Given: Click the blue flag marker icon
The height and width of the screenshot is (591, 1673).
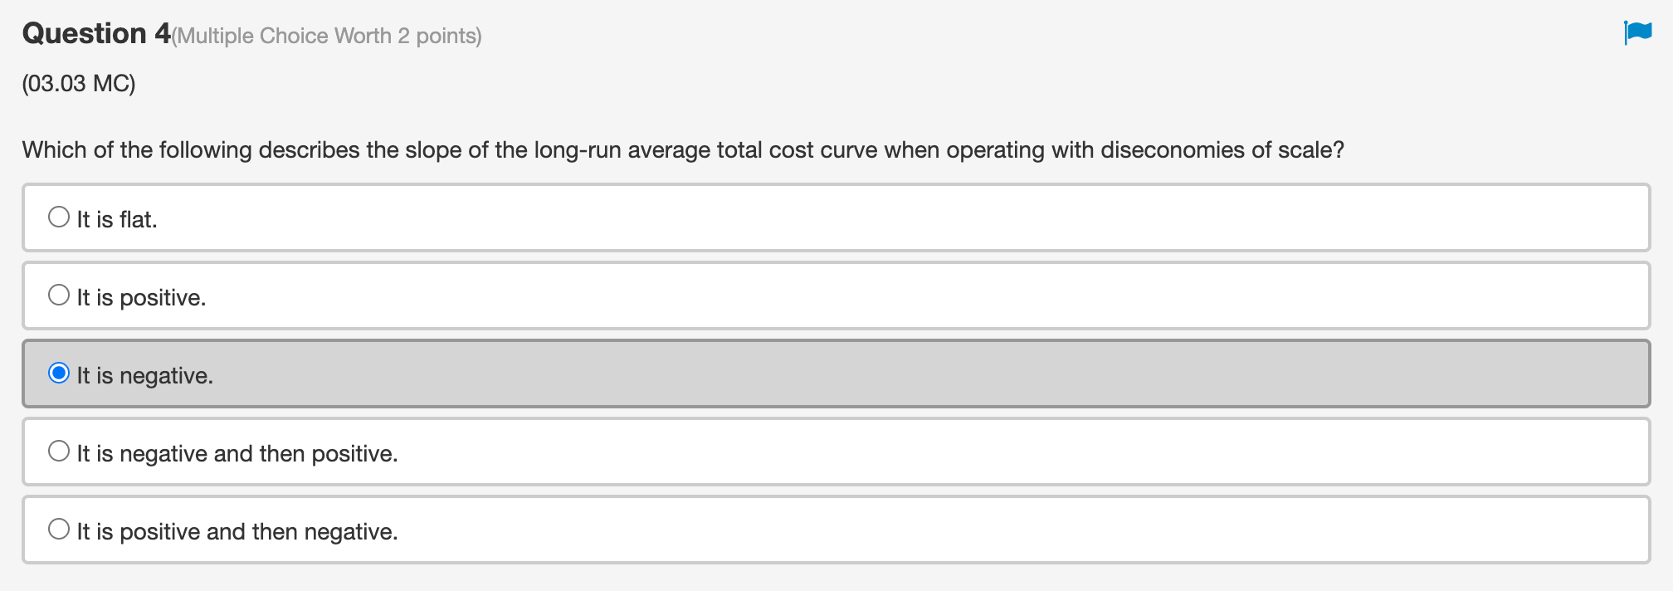Looking at the screenshot, I should 1639,29.
